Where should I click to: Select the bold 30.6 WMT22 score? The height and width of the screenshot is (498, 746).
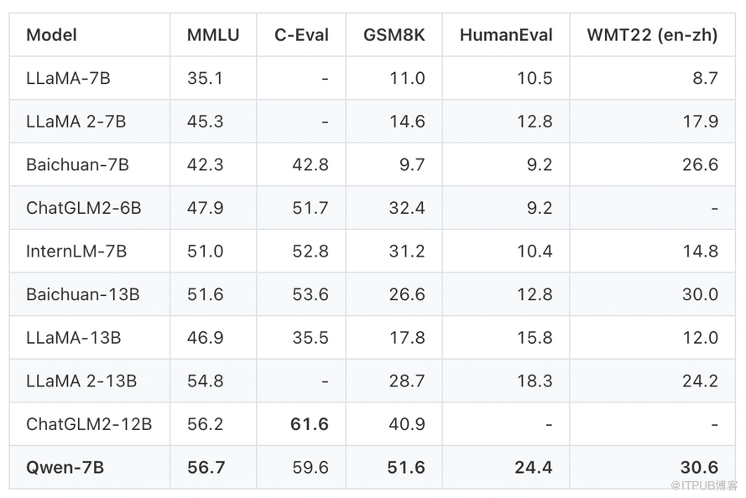[x=699, y=468]
